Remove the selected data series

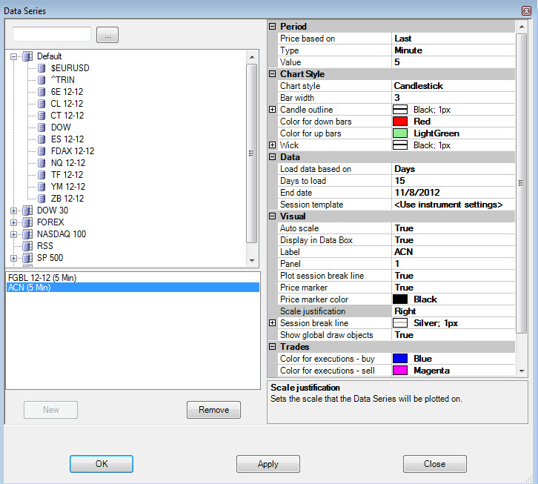coord(213,410)
